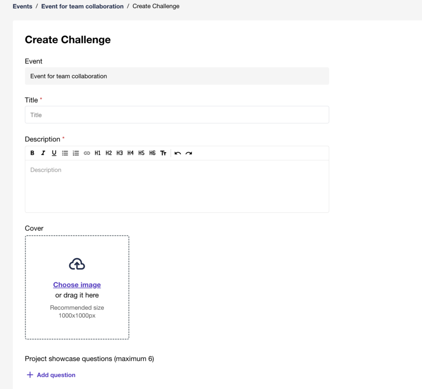Image resolution: width=422 pixels, height=389 pixels.
Task: Apply H4 heading style
Action: [x=131, y=153]
